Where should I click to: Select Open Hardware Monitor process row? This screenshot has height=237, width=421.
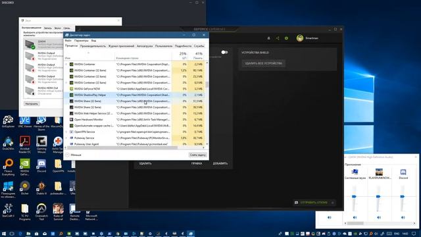pyautogui.click(x=135, y=120)
